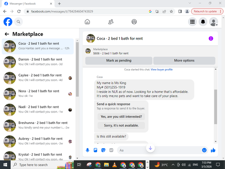Click the Facebook logo
The height and width of the screenshot is (169, 225).
8,22
